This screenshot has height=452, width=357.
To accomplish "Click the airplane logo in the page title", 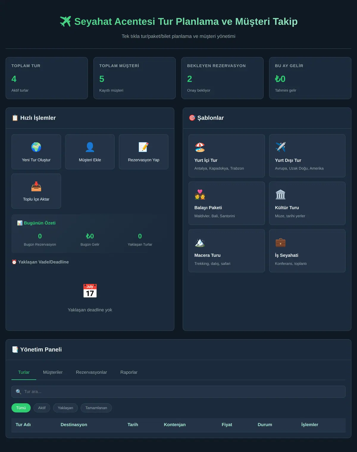I will click(x=65, y=21).
